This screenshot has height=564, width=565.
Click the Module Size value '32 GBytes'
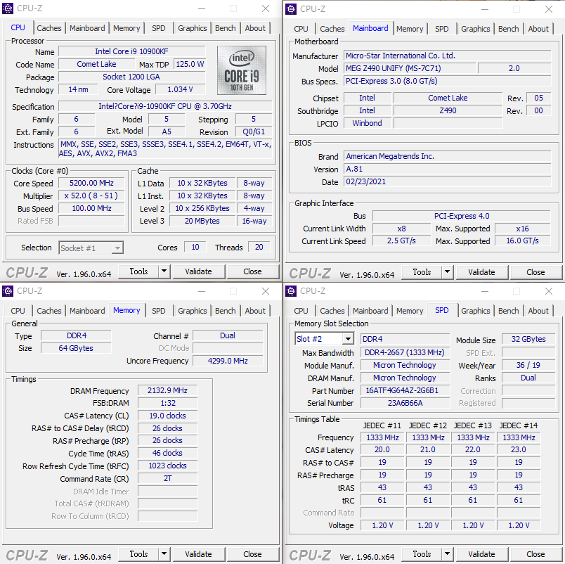[528, 339]
